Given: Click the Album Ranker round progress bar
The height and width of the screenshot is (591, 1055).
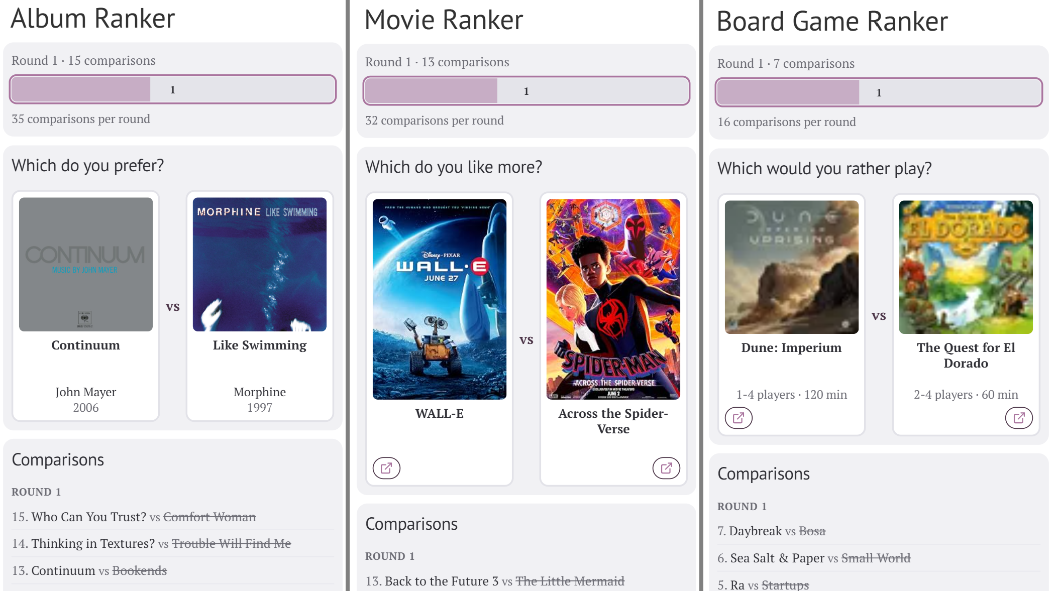Looking at the screenshot, I should tap(173, 89).
